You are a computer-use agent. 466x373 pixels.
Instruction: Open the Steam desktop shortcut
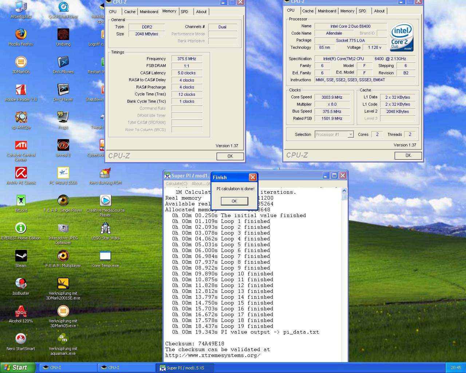pos(21,256)
